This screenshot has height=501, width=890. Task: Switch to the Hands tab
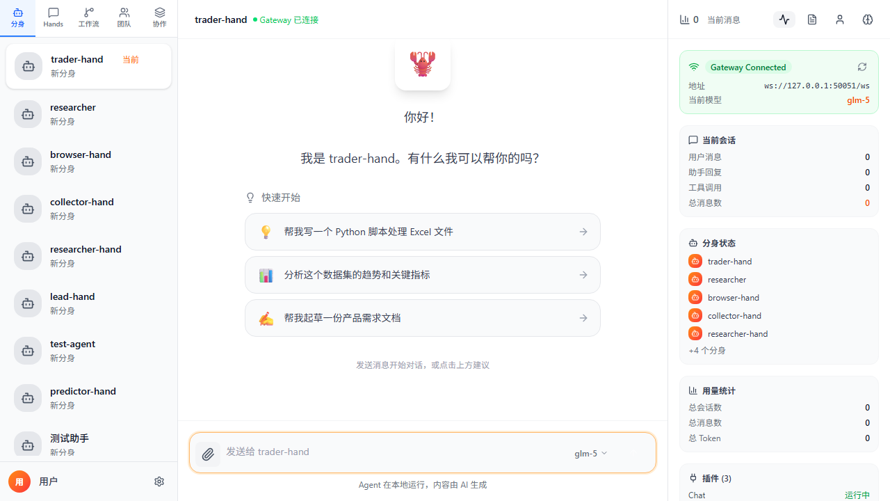[54, 18]
